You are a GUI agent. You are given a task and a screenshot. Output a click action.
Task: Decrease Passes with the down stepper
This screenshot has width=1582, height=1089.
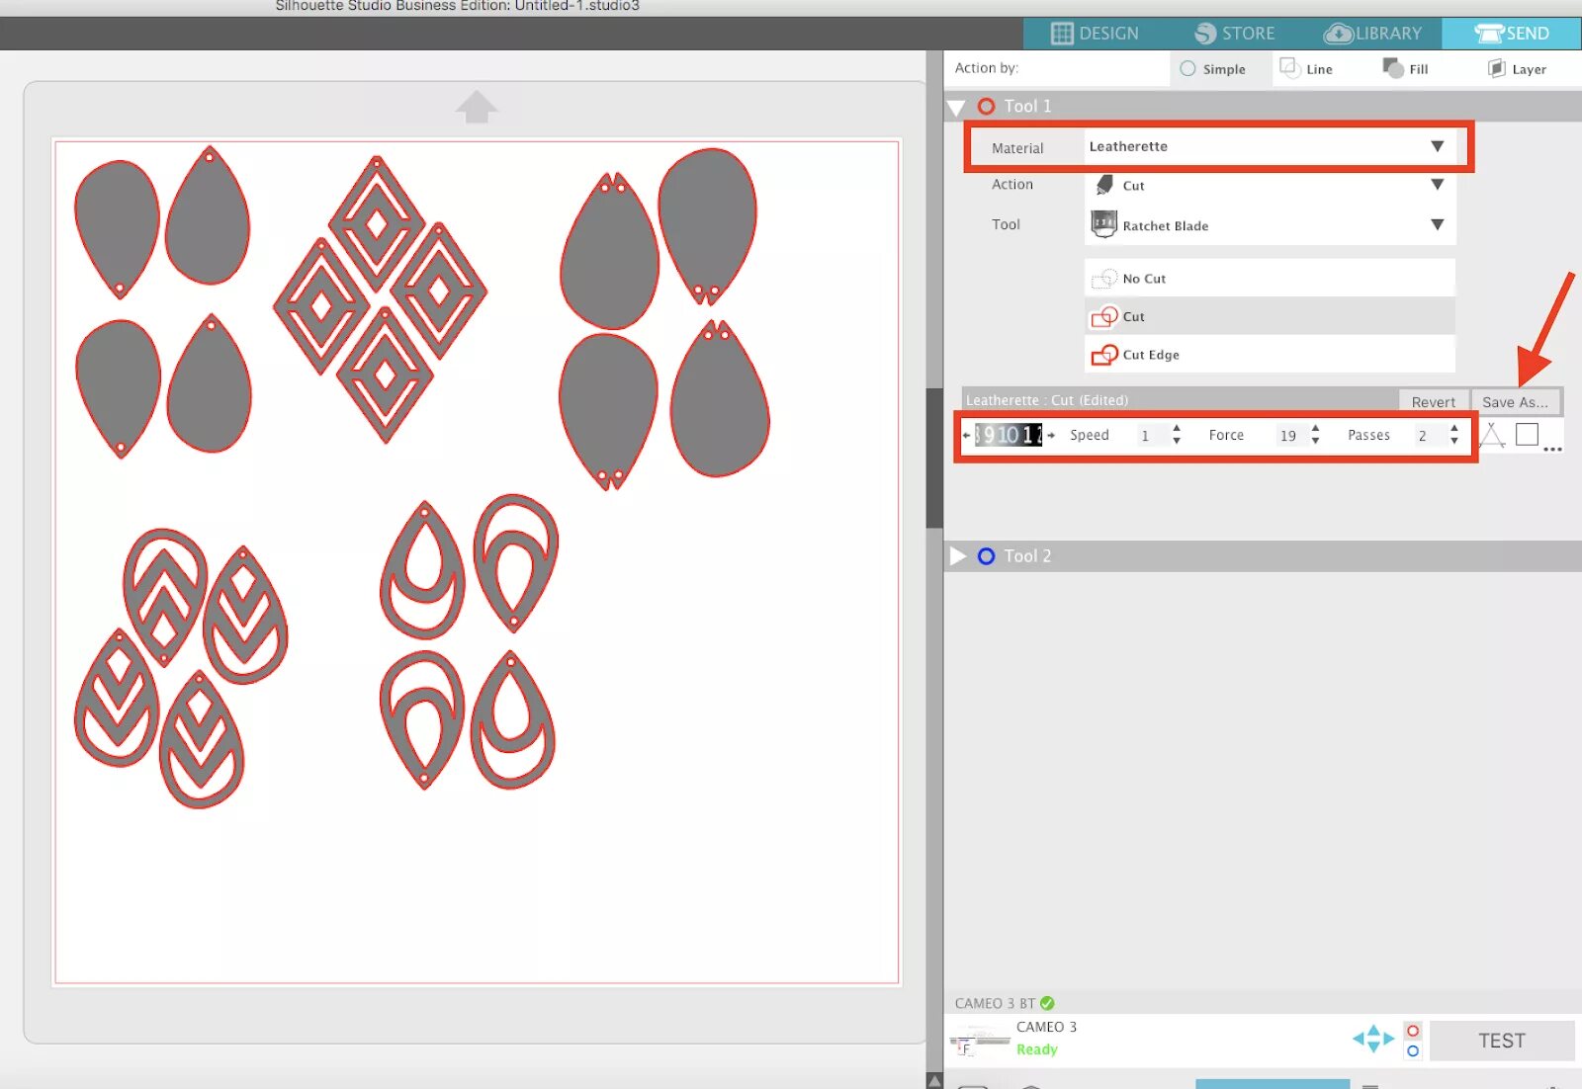pyautogui.click(x=1453, y=441)
